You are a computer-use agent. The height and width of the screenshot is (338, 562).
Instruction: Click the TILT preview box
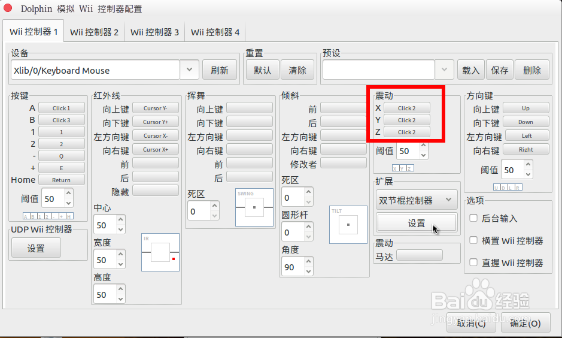coord(348,225)
